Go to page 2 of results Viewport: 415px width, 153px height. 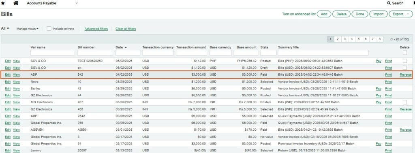(x=338, y=39)
